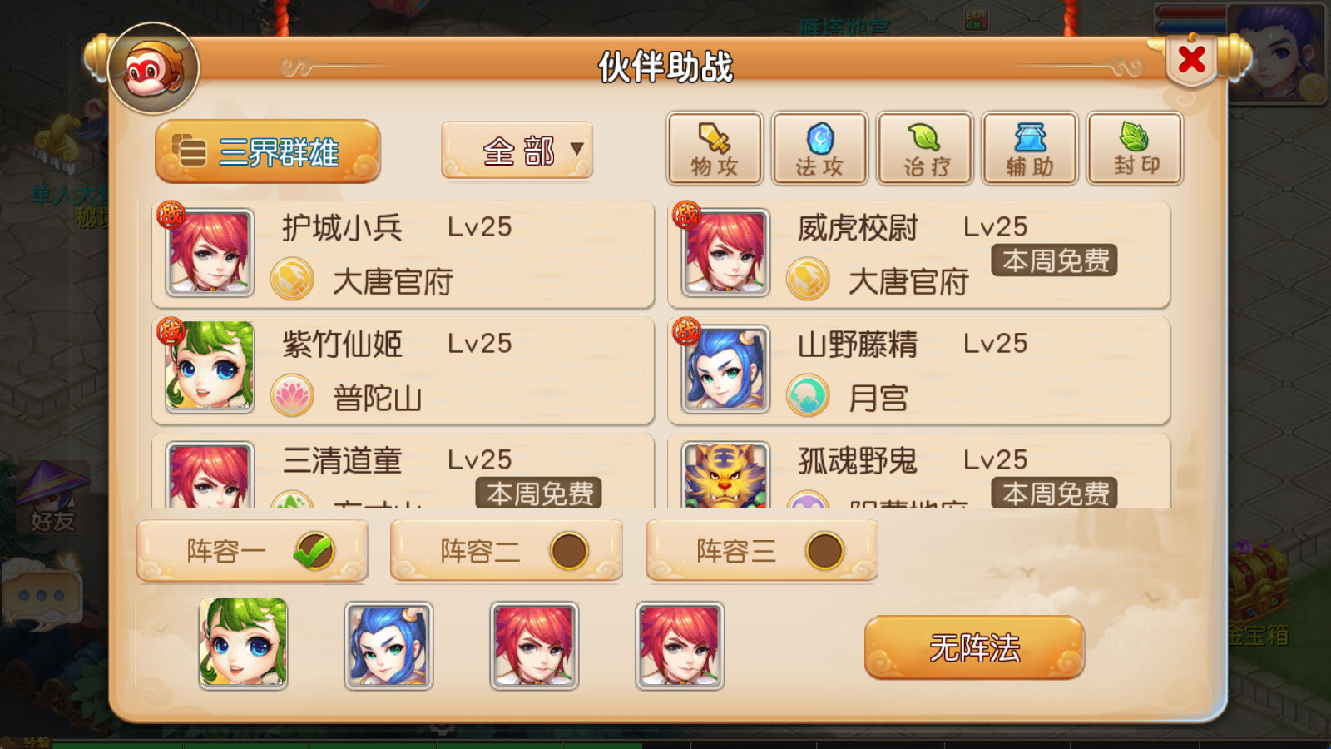
Task: Click the 普陀山 lotus faction icon
Action: pos(292,395)
